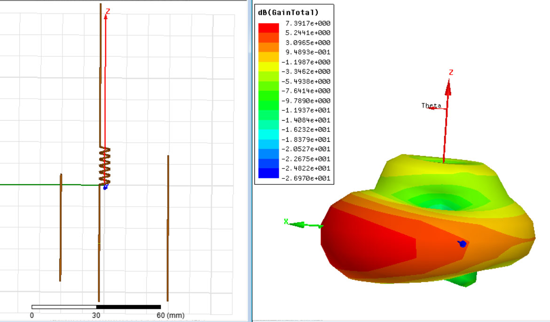Image resolution: width=550 pixels, height=322 pixels.
Task: Click the blue origin point below the coil
Action: coord(105,187)
